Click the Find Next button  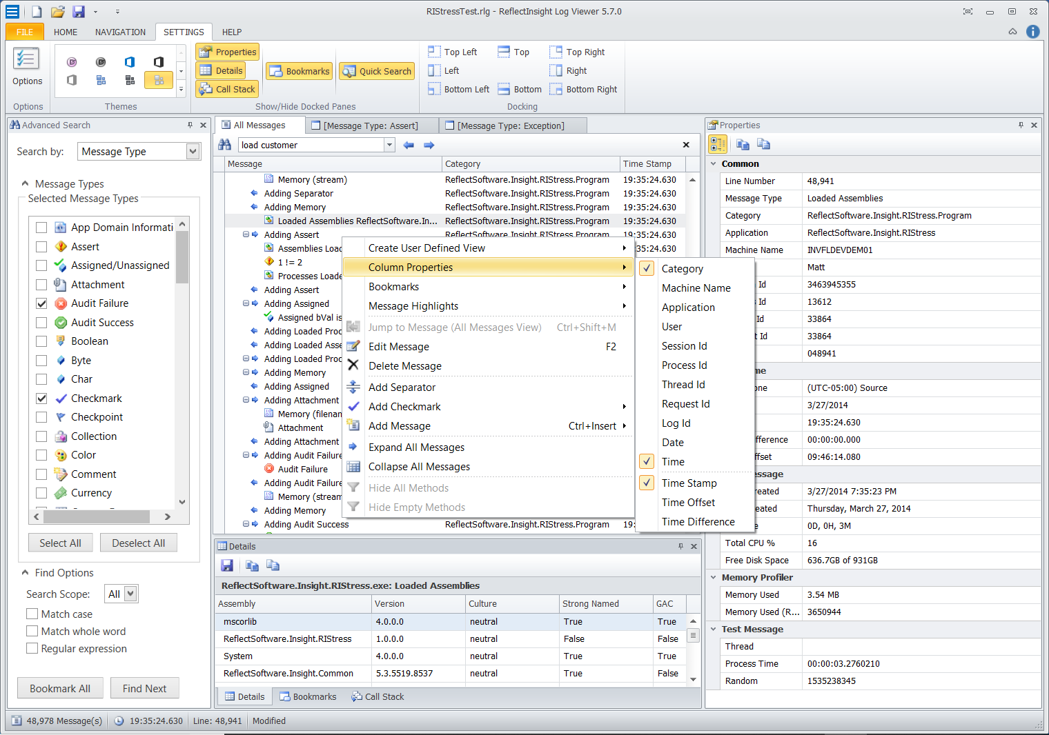(144, 688)
